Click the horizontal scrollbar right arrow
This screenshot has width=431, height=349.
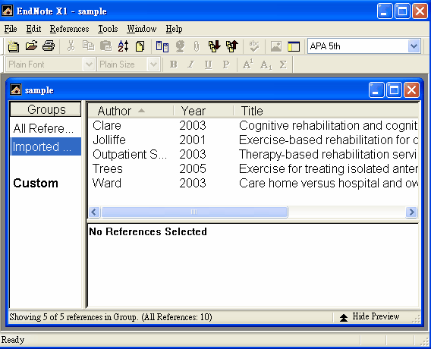411,212
